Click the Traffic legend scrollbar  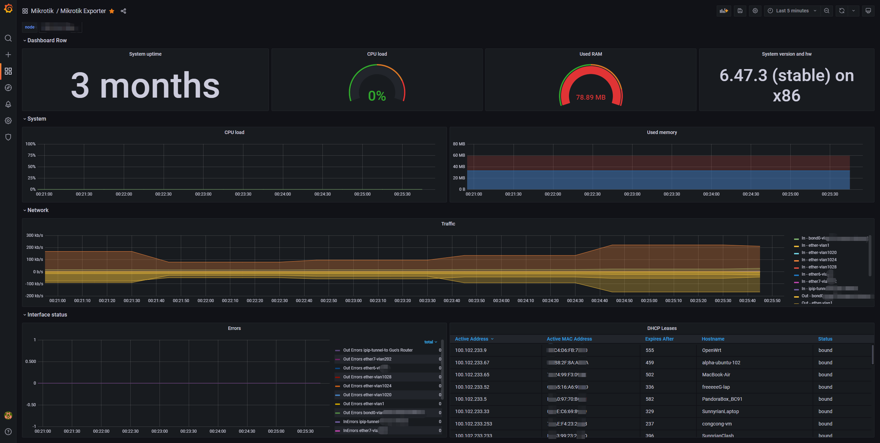click(x=870, y=256)
